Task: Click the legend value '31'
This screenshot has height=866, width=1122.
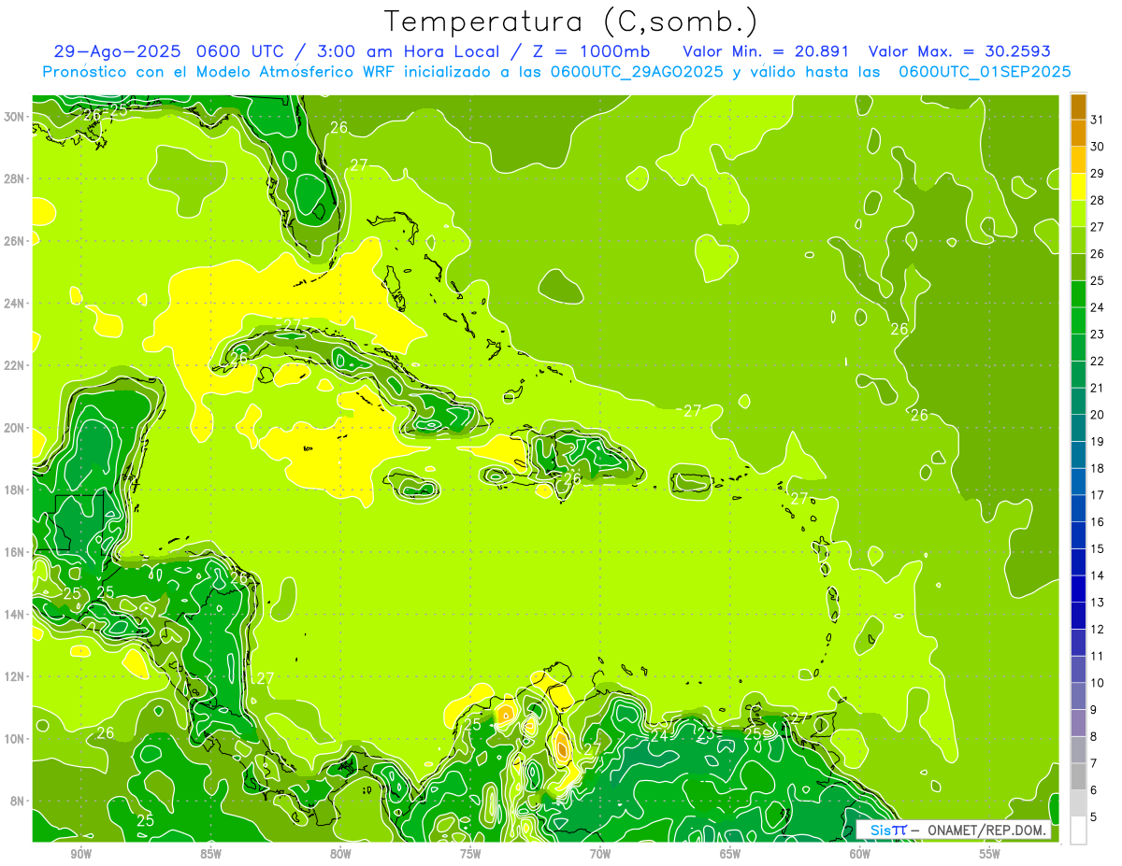Action: 1098,120
